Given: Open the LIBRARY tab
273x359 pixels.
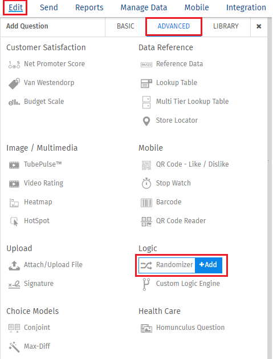Looking at the screenshot, I should [x=226, y=26].
